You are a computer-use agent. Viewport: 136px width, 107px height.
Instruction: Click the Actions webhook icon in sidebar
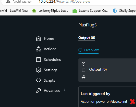click(x=38, y=49)
